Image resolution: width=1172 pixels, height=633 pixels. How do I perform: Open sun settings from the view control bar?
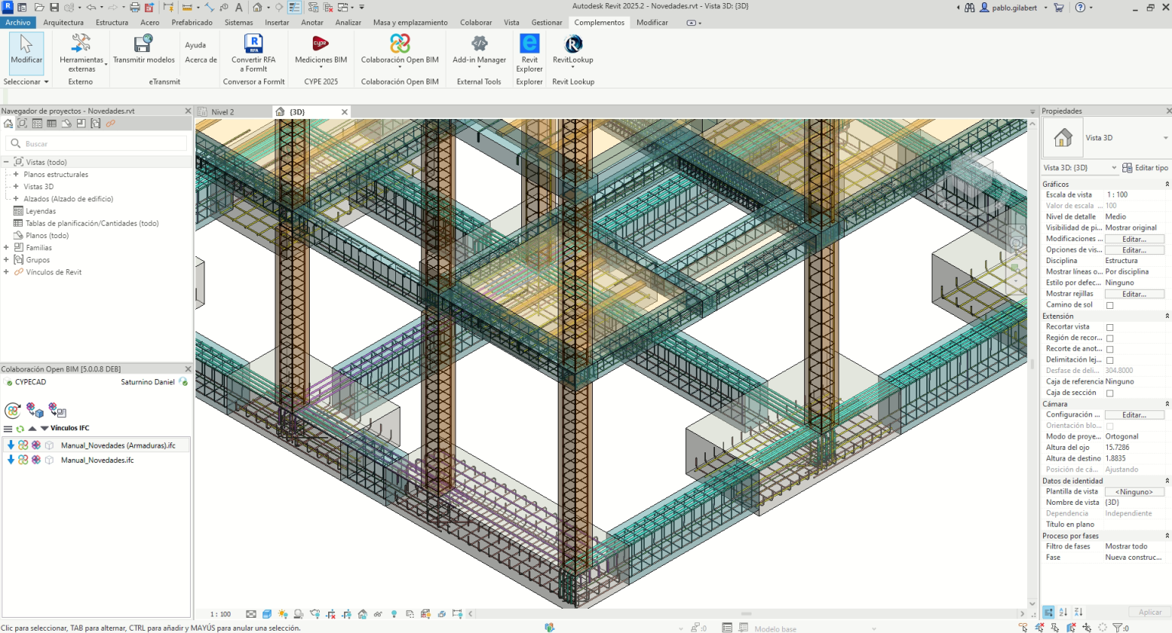click(282, 613)
